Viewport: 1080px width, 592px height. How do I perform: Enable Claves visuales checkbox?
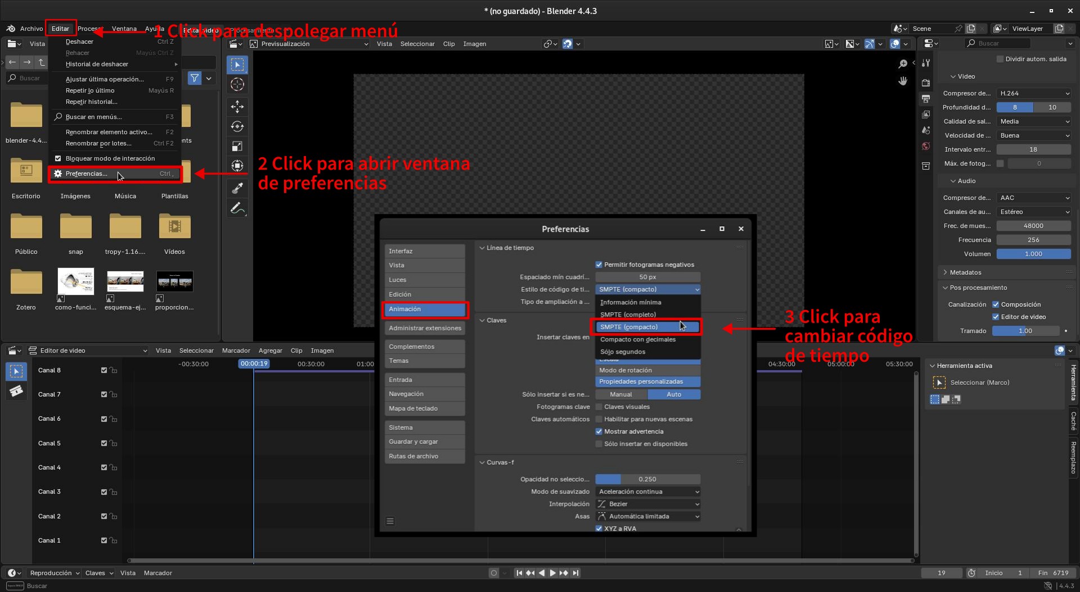pyautogui.click(x=599, y=407)
